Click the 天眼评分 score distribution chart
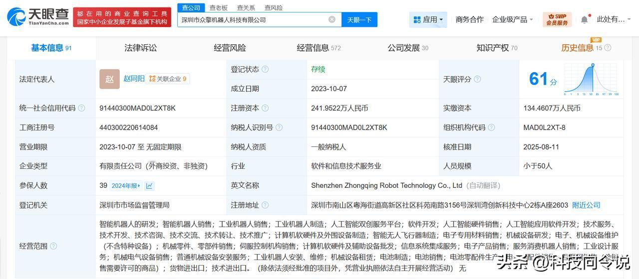The image size is (639, 279). (x=592, y=79)
